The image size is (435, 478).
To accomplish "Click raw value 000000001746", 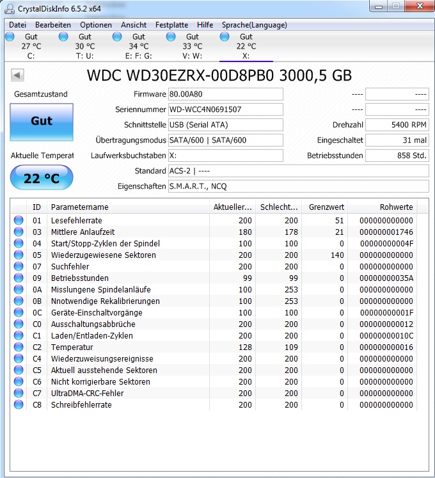I will 386,232.
